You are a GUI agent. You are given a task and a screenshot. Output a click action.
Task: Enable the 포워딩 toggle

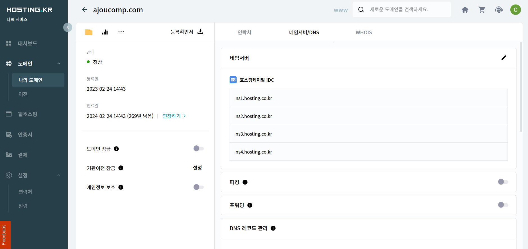503,205
